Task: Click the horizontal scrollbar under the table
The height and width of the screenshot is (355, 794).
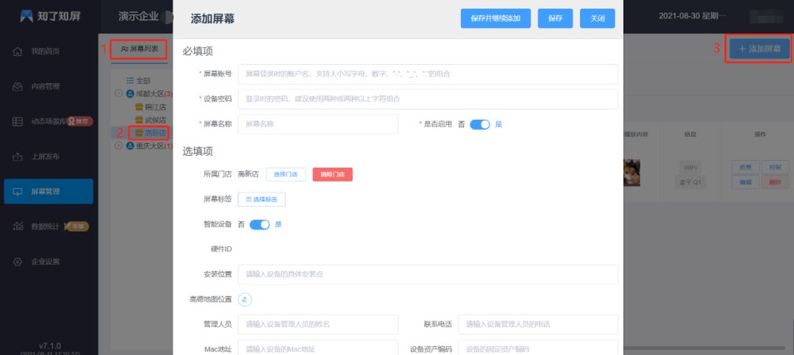Action: coord(704,348)
